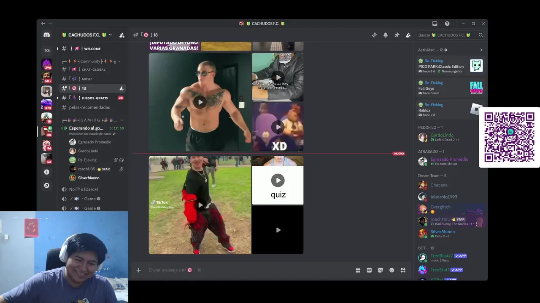The width and height of the screenshot is (540, 303).
Task: Open the GIF picker
Action: (x=369, y=270)
